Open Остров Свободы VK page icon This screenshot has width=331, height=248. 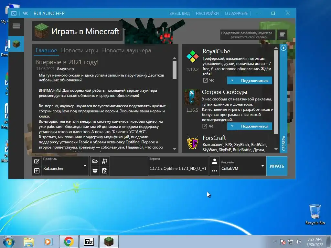click(x=211, y=126)
